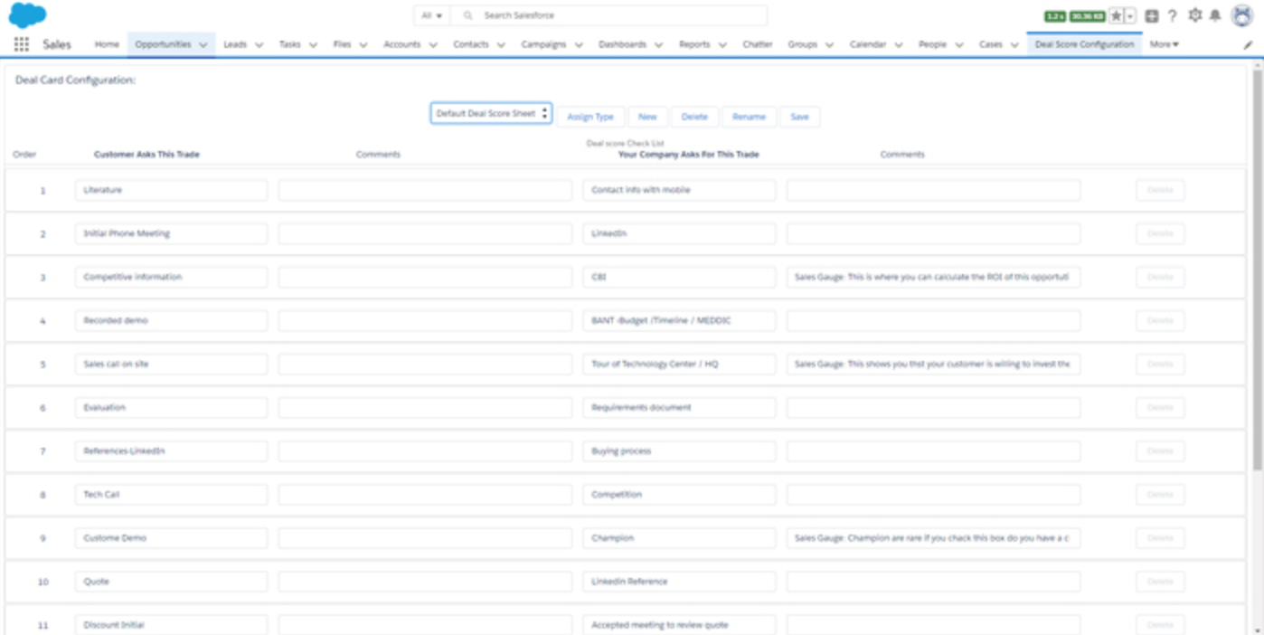
Task: Open the App Launcher grid icon
Action: click(21, 44)
